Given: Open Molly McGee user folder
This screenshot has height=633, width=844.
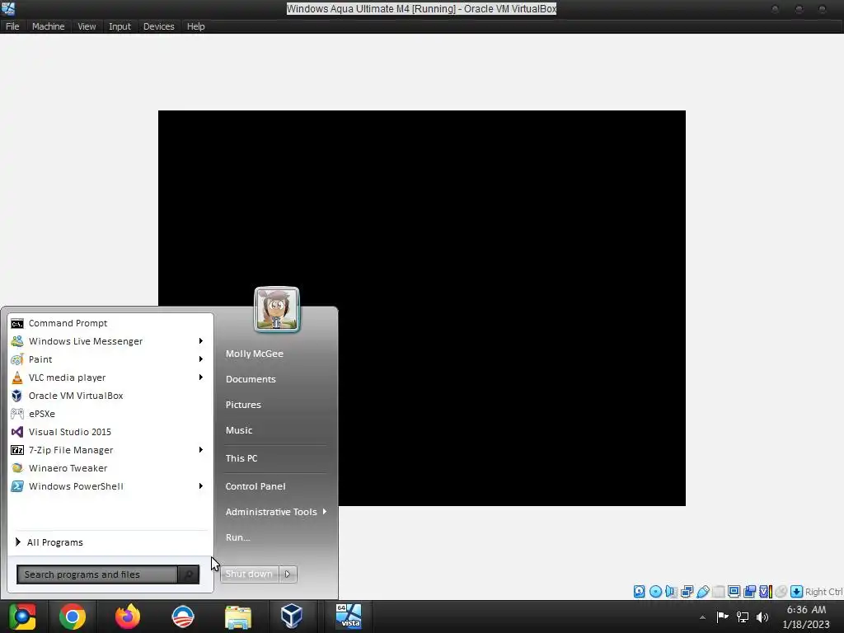Looking at the screenshot, I should (x=254, y=354).
